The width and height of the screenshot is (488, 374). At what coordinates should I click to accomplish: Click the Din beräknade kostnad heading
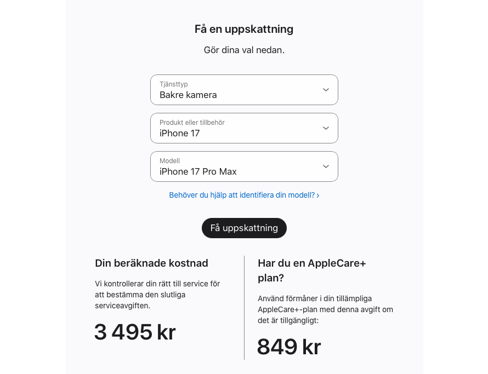[x=151, y=263]
